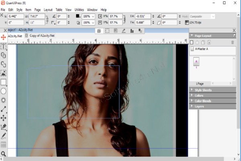
Task: Switch to the A2zcity.Net layout tab
Action: point(15,36)
